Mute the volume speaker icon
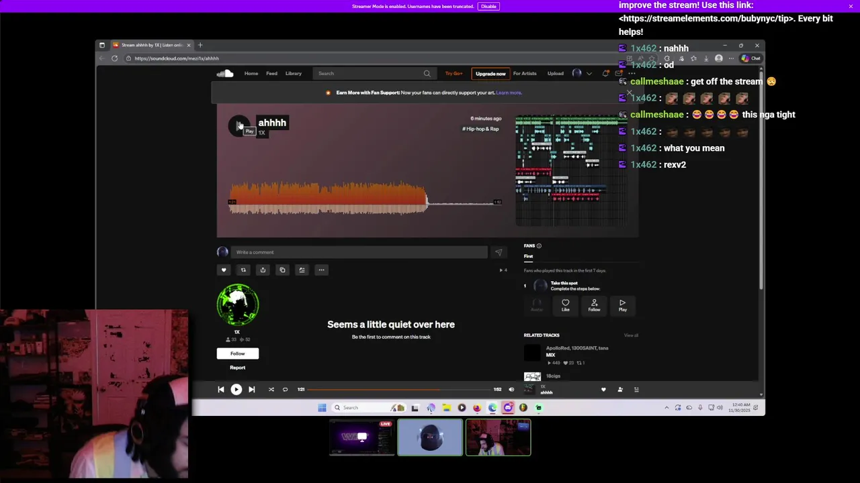860x483 pixels. [x=511, y=389]
